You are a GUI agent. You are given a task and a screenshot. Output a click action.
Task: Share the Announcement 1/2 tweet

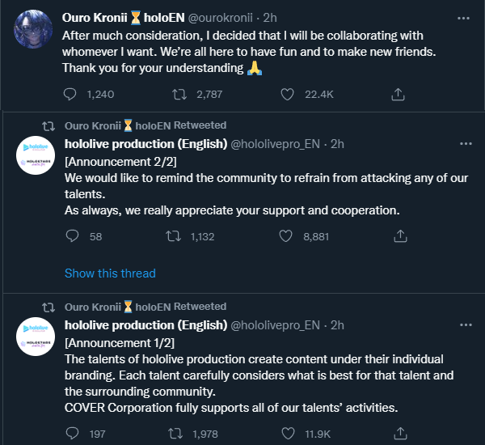[398, 434]
